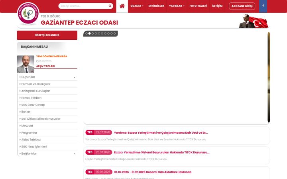The height and width of the screenshot is (179, 287).
Task: Open the FOTO-GALERİ menu item
Action: click(x=198, y=6)
